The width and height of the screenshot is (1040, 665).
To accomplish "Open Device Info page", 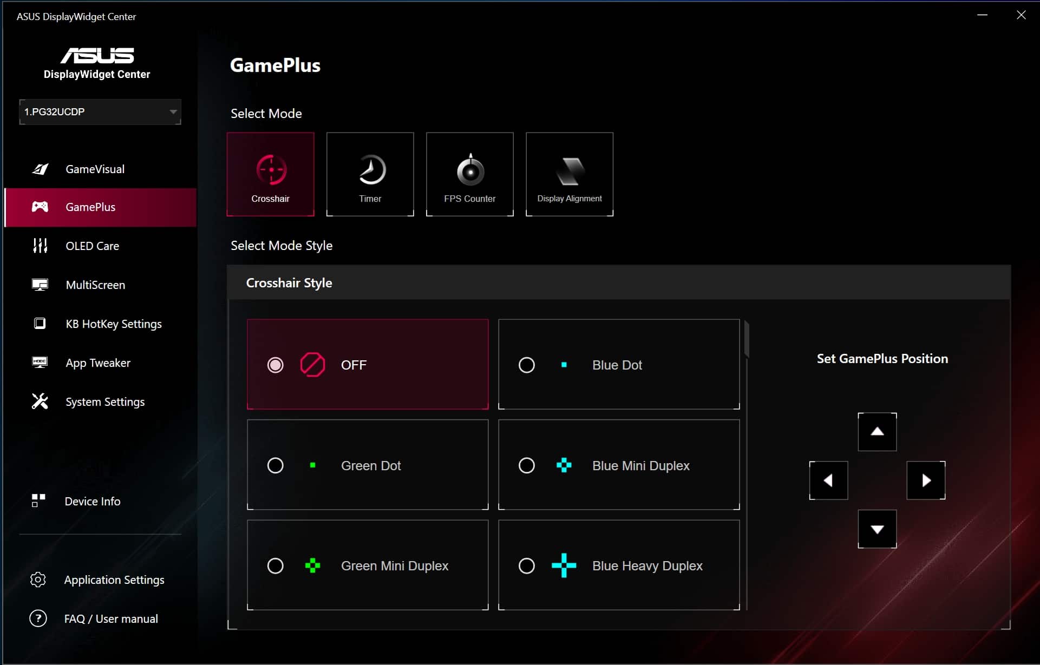I will coord(92,501).
